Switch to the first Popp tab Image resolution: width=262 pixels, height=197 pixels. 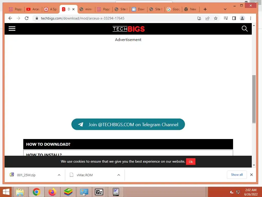pos(15,9)
